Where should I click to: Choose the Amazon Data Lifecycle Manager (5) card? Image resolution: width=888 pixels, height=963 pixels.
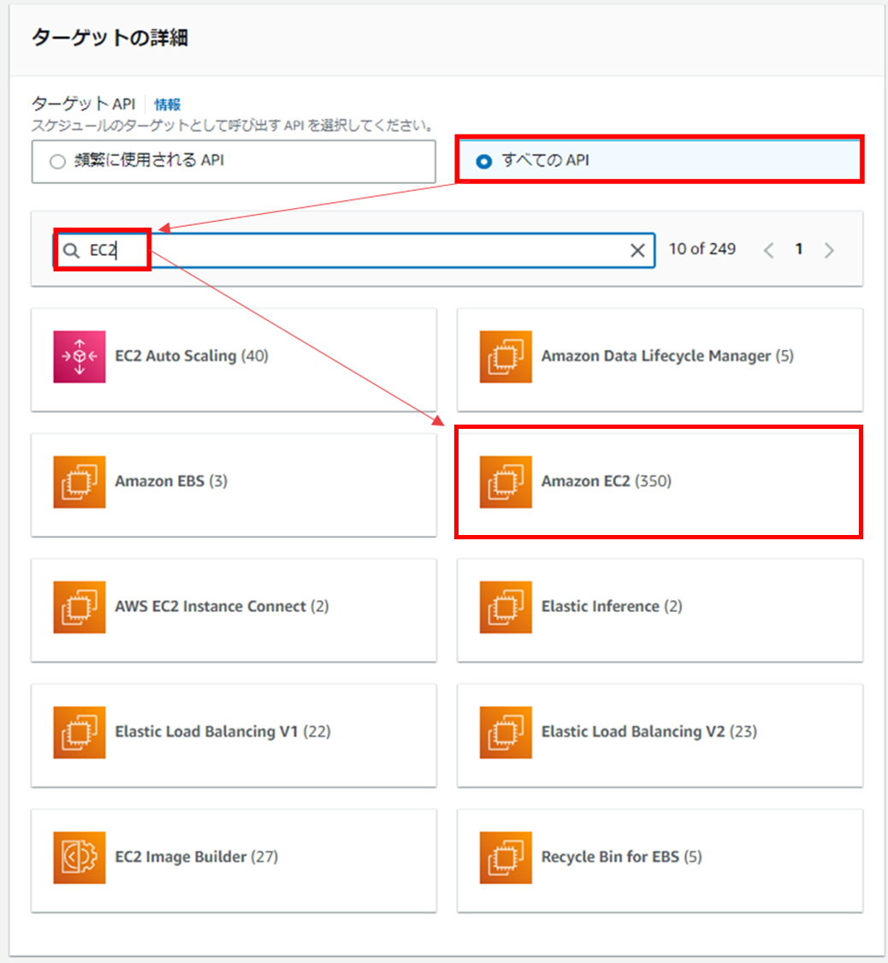pos(660,360)
